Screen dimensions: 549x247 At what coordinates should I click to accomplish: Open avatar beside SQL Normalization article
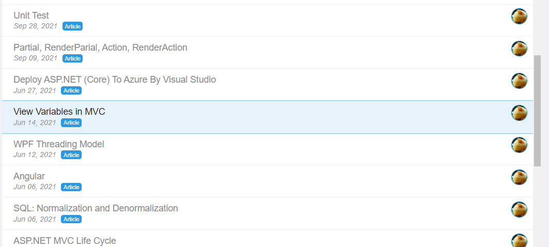coord(519,209)
